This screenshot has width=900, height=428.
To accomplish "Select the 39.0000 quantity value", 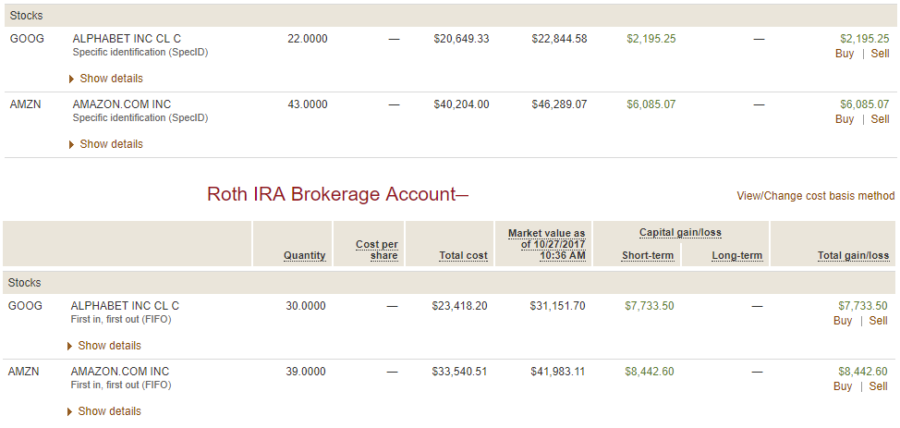I will (x=306, y=372).
